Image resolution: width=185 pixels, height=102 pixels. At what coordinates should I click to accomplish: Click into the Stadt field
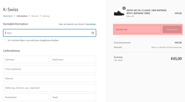pyautogui.click(x=73, y=97)
